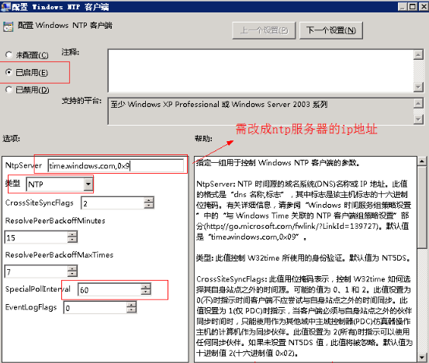Select the 已启用(E) radio button
The height and width of the screenshot is (363, 429).
pos(9,72)
